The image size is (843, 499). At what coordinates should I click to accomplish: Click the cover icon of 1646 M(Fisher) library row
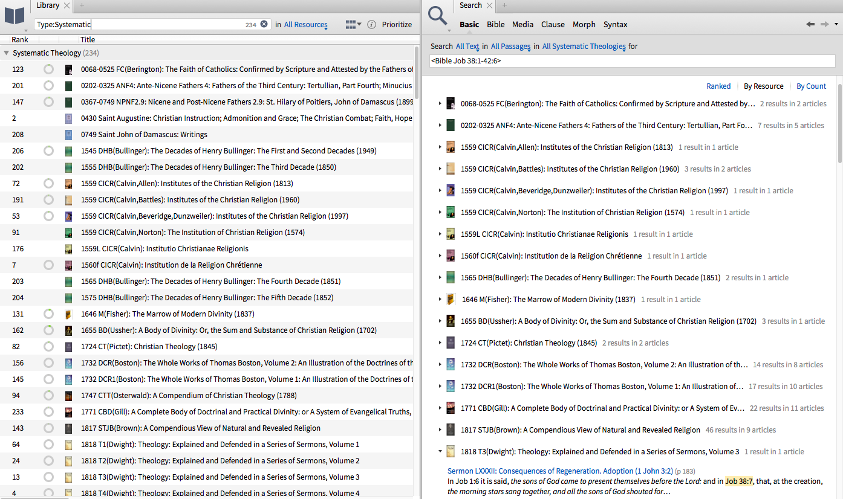[69, 314]
